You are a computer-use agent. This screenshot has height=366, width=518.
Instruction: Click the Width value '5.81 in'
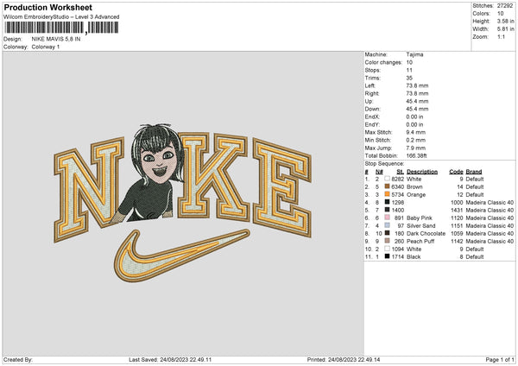pos(505,29)
